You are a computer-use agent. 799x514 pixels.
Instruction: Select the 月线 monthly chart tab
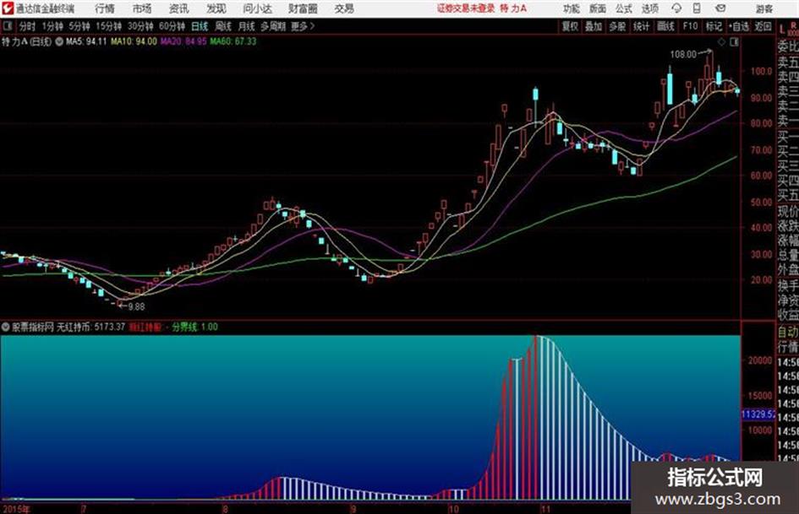[x=247, y=26]
